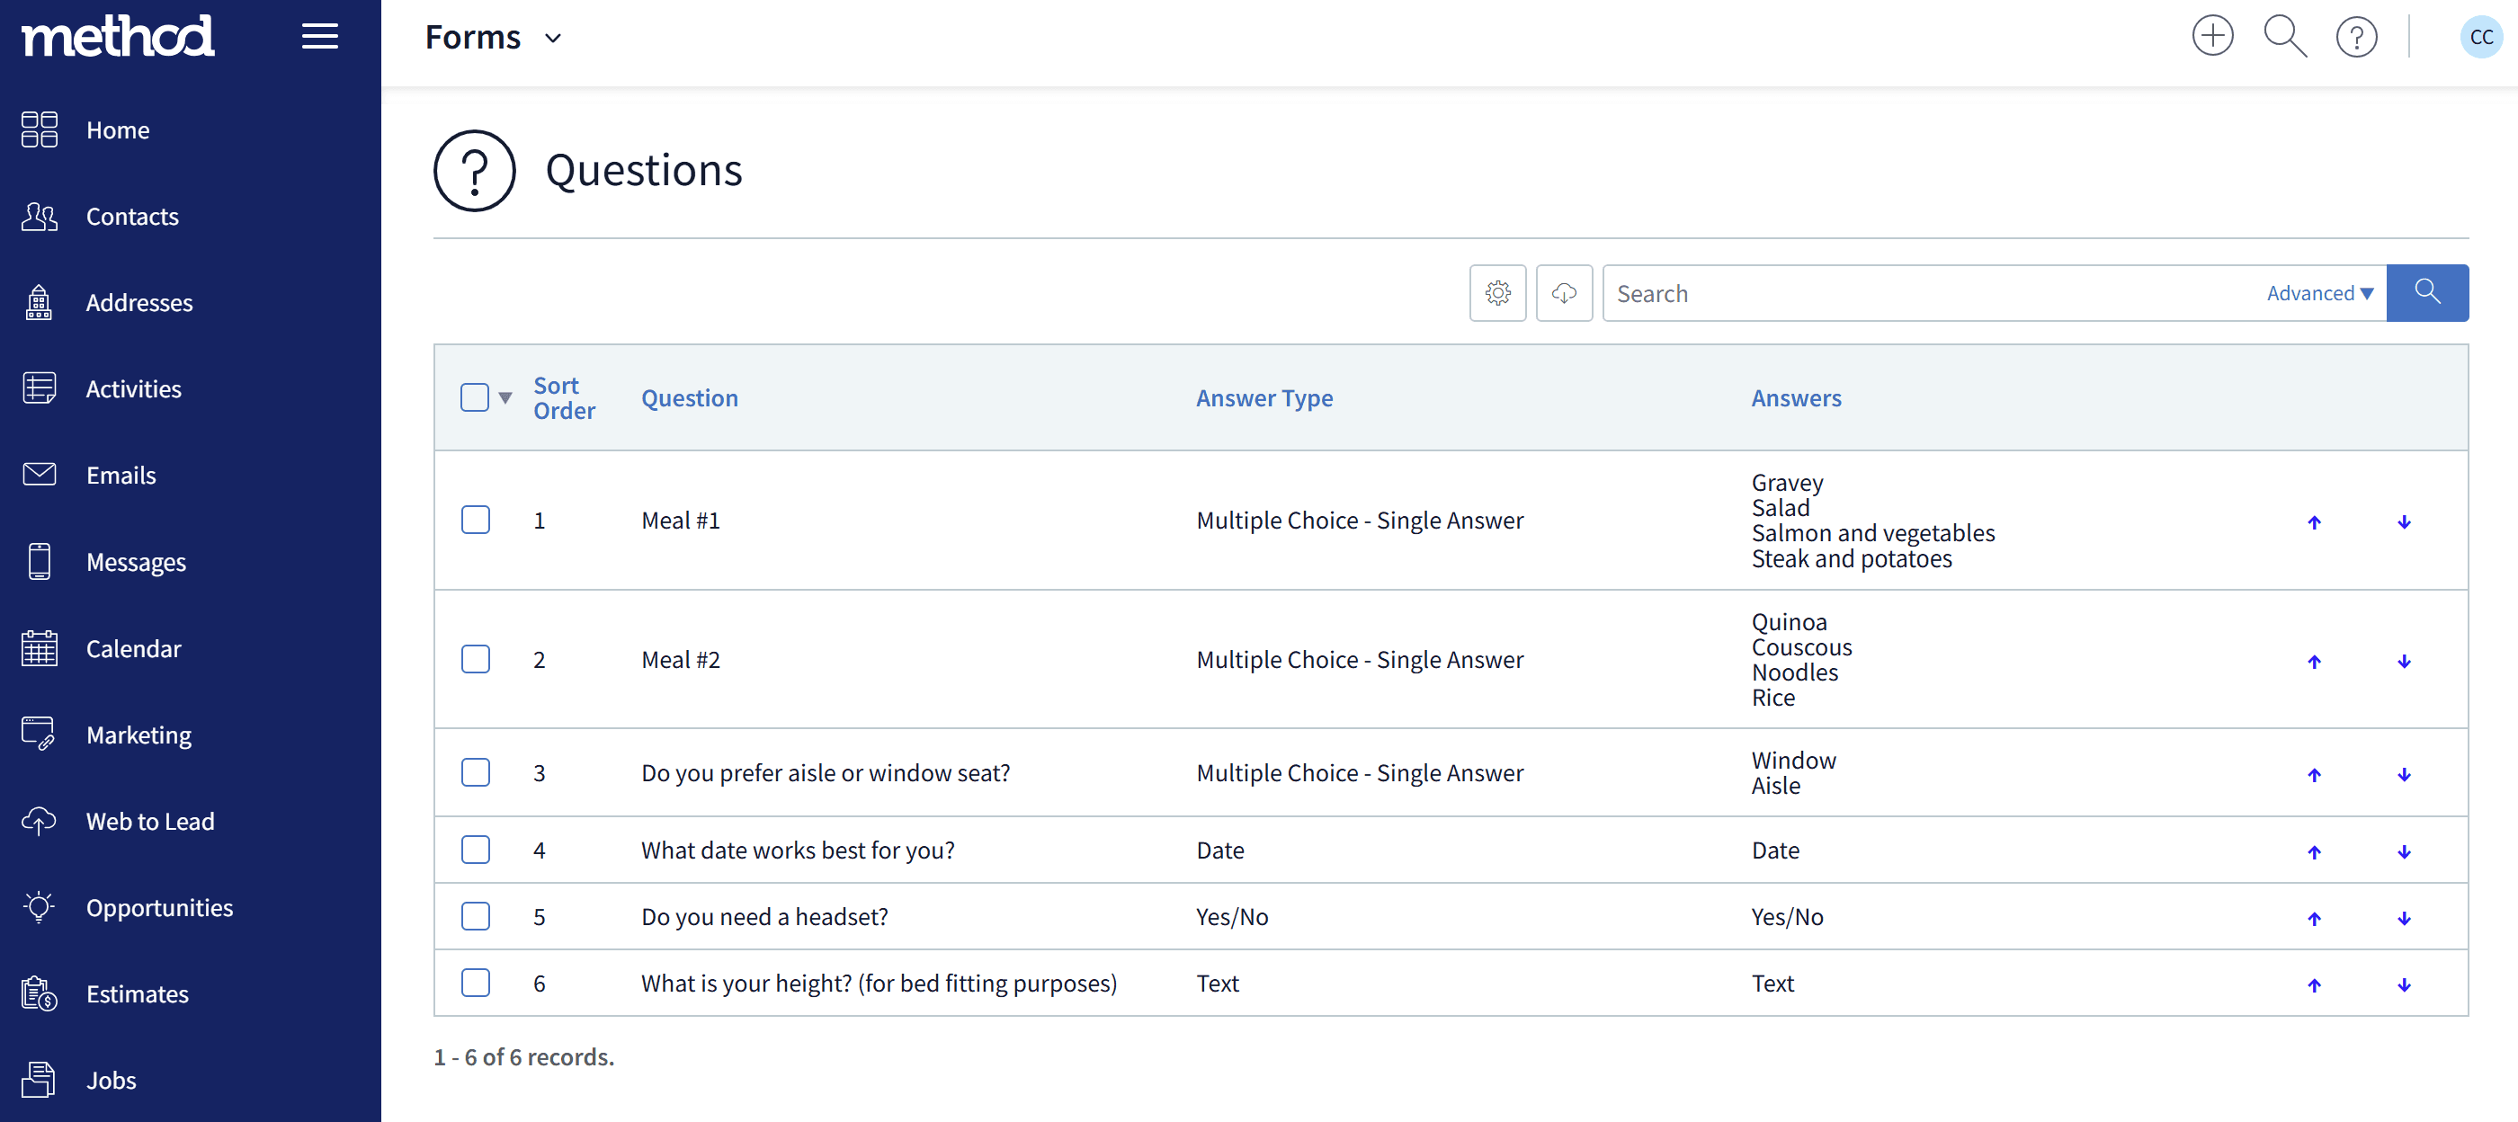Sort by Sort Order column header

coord(563,397)
